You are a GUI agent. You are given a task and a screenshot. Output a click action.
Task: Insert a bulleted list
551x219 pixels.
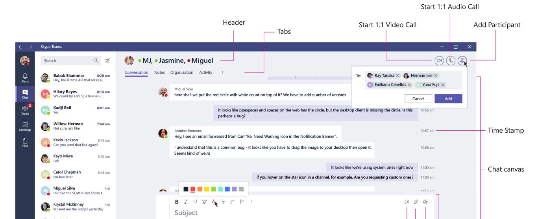click(x=232, y=202)
